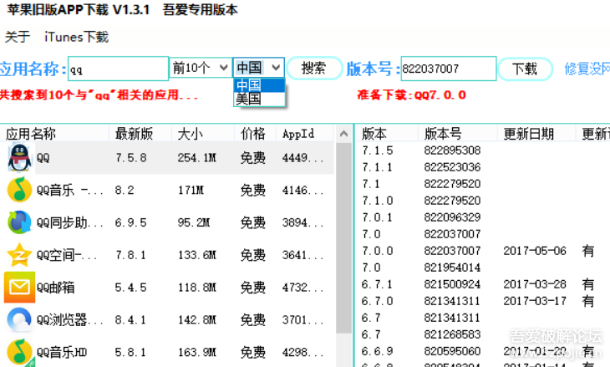
Task: Click the date 2017-03-28
Action: pyautogui.click(x=535, y=284)
